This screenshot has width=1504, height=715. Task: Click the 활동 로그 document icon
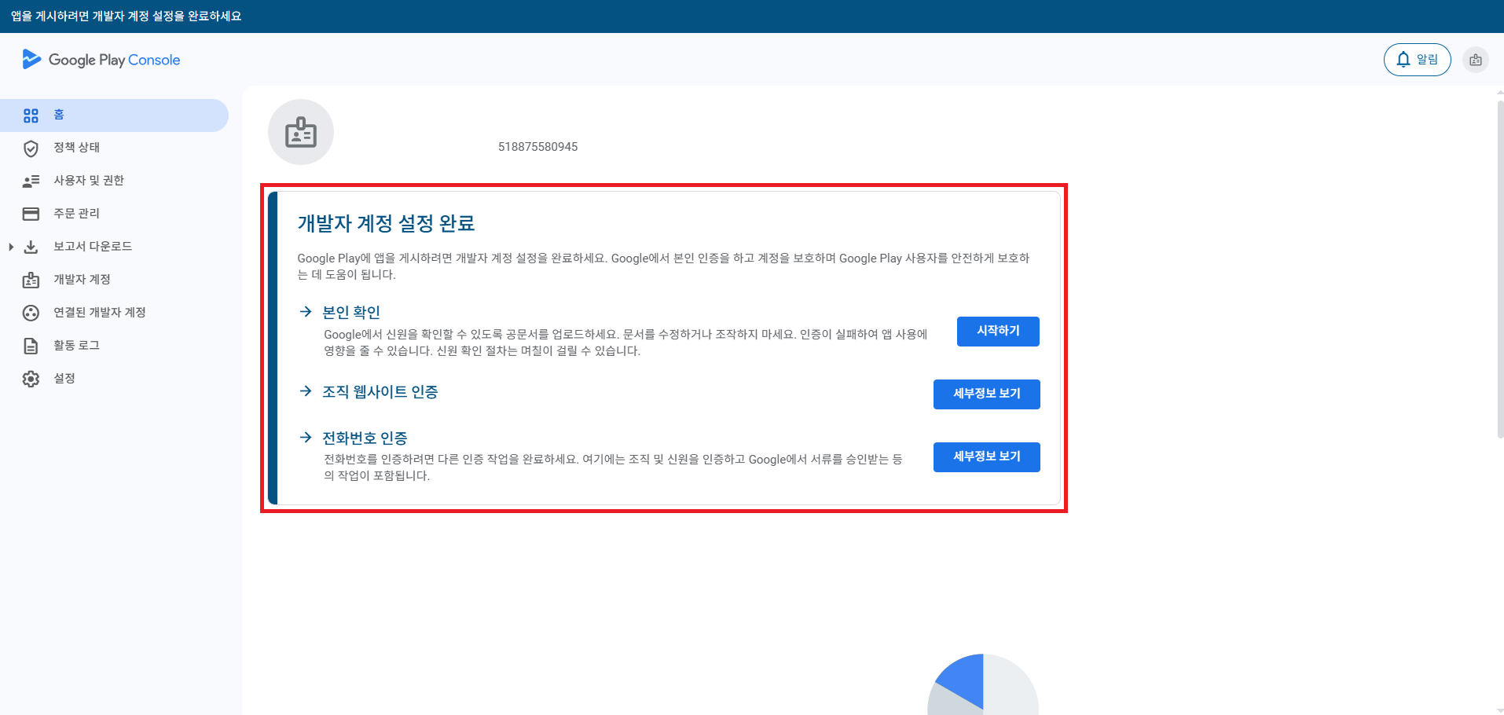[x=31, y=346]
